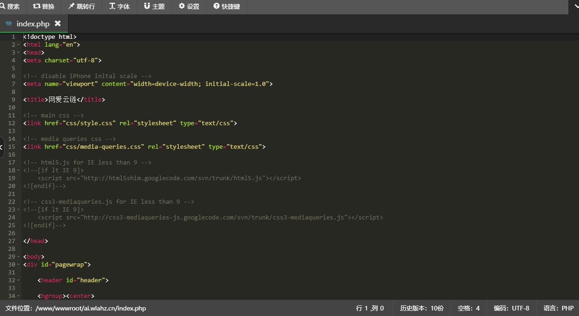Click the title text 网爱云链
This screenshot has width=579, height=316.
coord(62,100)
